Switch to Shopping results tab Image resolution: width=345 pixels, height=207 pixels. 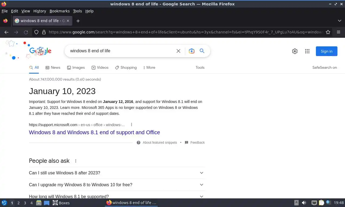(x=126, y=68)
